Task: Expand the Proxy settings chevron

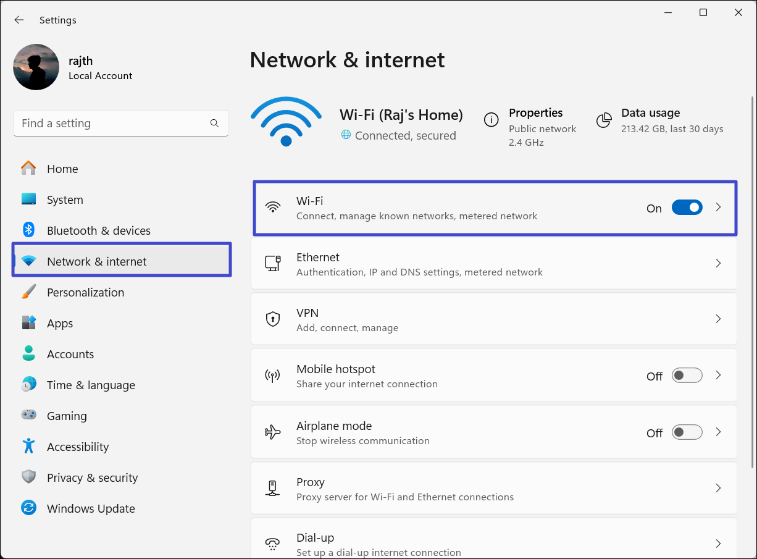Action: tap(718, 488)
